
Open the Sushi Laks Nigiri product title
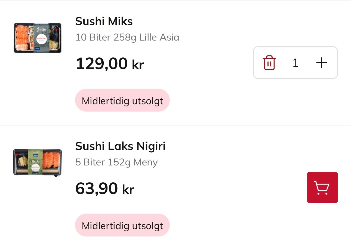(120, 146)
